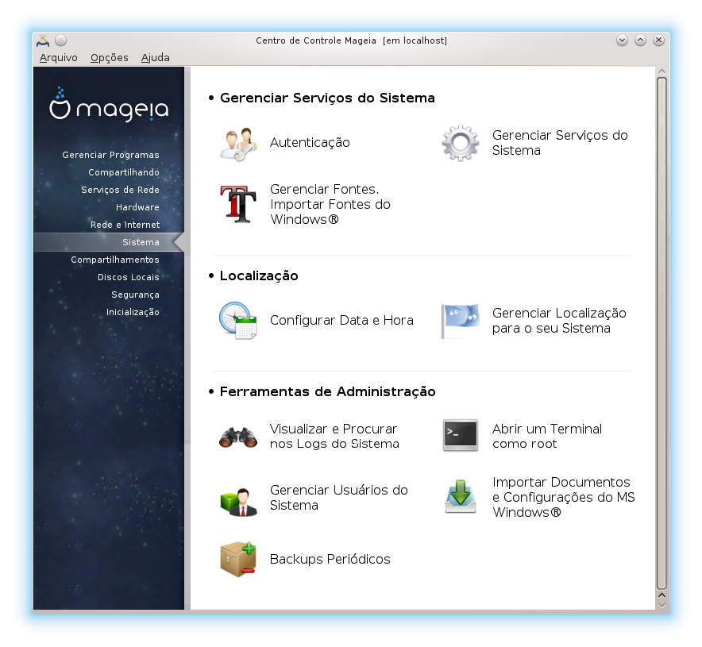Viewport: 702px width, 647px height.
Task: Select the Sistema sidebar entry
Action: click(x=109, y=242)
